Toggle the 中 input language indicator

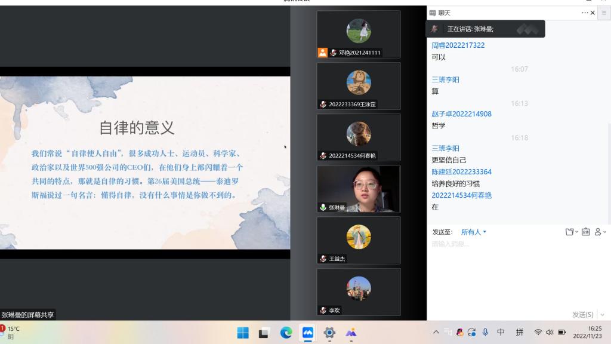pyautogui.click(x=501, y=333)
